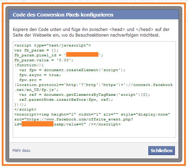Click the 'fpw.src =' line
The image size is (188, 168).
(30, 80)
